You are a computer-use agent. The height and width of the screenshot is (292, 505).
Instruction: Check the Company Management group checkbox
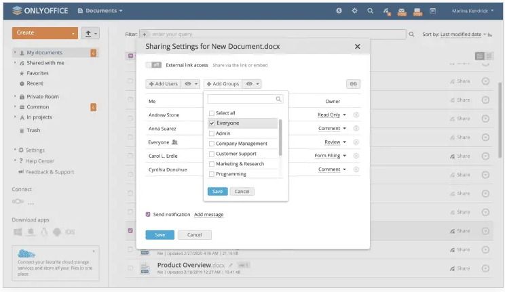point(212,144)
